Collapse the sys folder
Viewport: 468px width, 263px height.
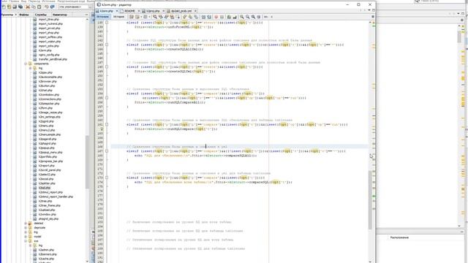coord(26,241)
